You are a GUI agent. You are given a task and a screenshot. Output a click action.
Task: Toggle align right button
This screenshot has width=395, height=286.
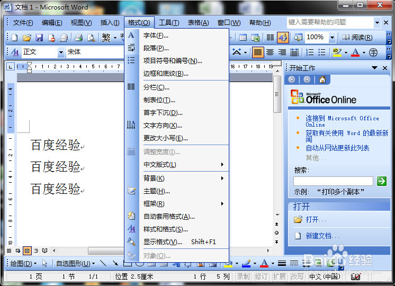coord(282,52)
